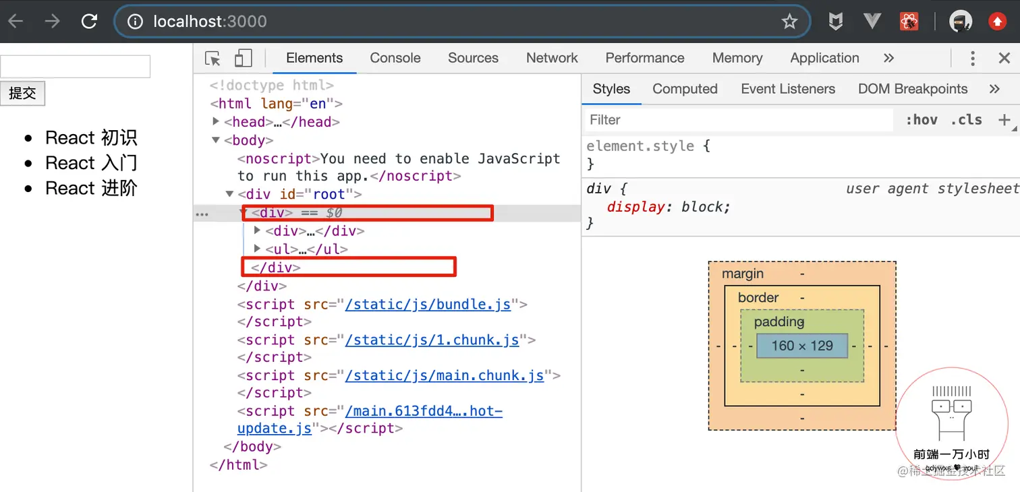Select the noscript element line
This screenshot has height=492, width=1020.
[399, 167]
